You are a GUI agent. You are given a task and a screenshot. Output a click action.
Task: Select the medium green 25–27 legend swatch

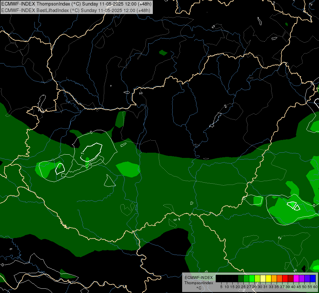tap(246, 278)
